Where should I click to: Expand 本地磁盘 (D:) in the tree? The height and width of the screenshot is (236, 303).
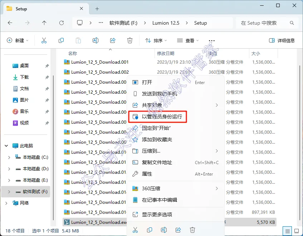[x=9, y=169]
